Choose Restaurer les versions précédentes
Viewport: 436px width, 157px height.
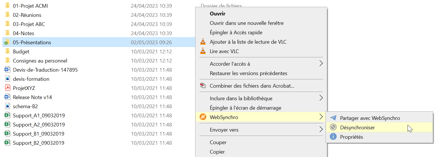pos(248,73)
